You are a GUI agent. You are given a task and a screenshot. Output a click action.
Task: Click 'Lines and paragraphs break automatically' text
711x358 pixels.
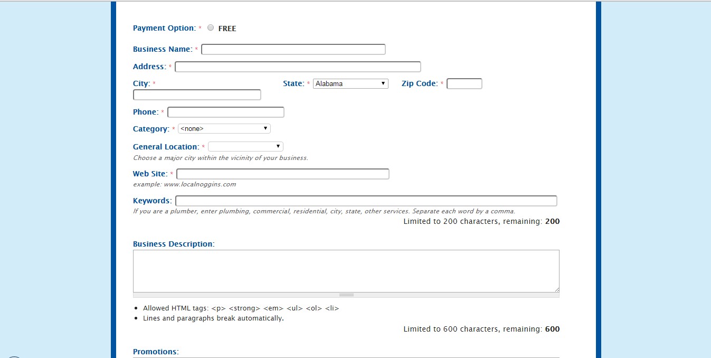click(x=213, y=318)
